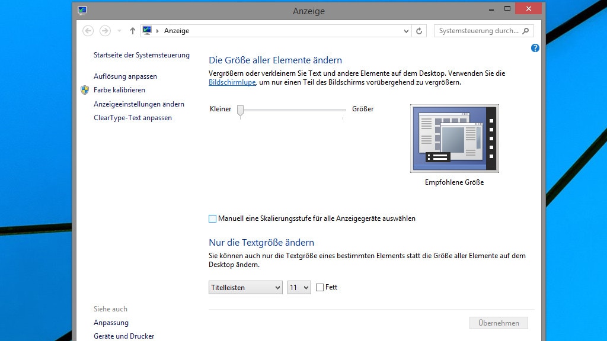Click the Kleiner–Größer size slider handle
The width and height of the screenshot is (607, 341).
coord(241,111)
